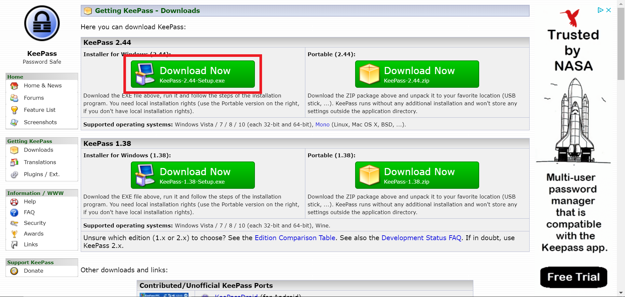Click the Forums people icon

(14, 98)
